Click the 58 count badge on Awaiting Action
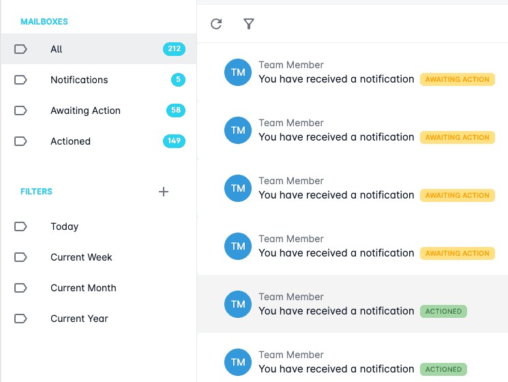508x382 pixels. tap(176, 110)
